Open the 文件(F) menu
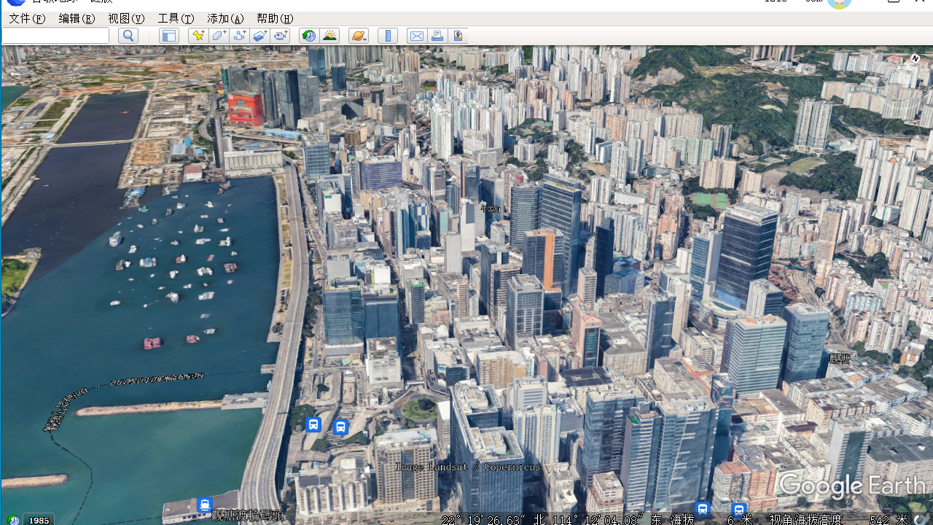 tap(27, 18)
